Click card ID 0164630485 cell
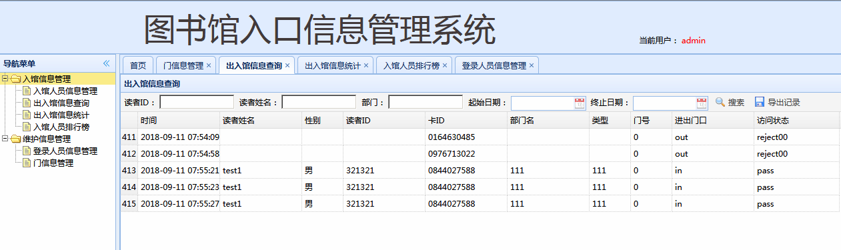 466,137
